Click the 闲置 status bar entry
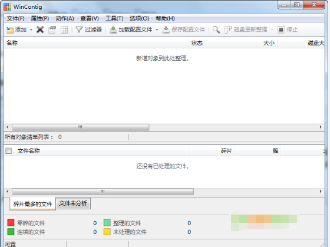Viewport: 330px width, 247px height. [11, 244]
